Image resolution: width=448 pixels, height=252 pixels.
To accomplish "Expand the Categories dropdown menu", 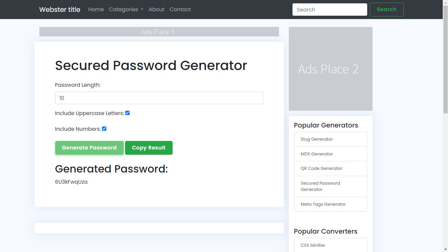I will [x=126, y=10].
